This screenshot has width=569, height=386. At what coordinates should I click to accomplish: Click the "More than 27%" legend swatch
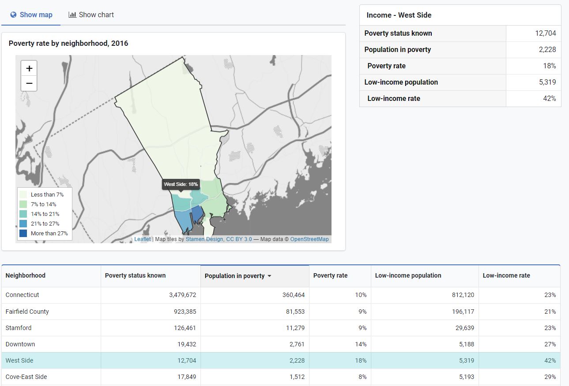[x=24, y=233]
